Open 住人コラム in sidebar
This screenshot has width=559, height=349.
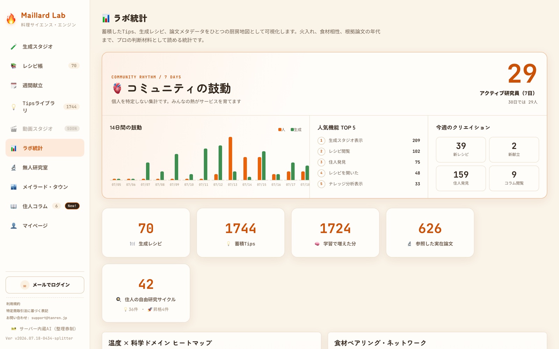[x=45, y=206]
